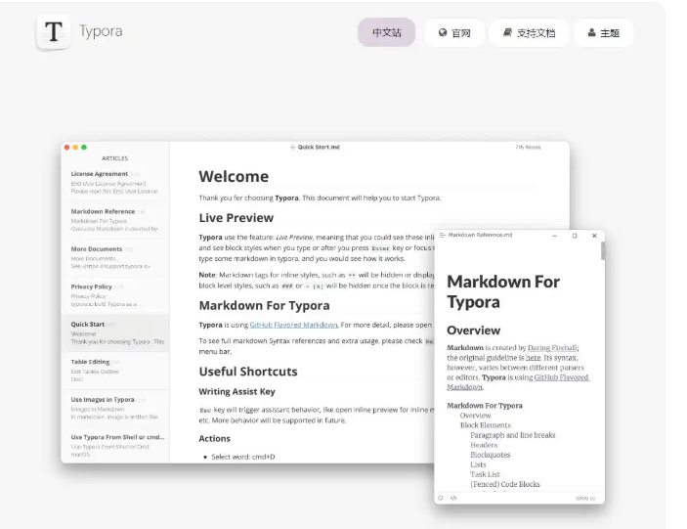This screenshot has height=529, width=687.
Task: Select Quick Start in the articles sidebar
Action: [x=114, y=332]
